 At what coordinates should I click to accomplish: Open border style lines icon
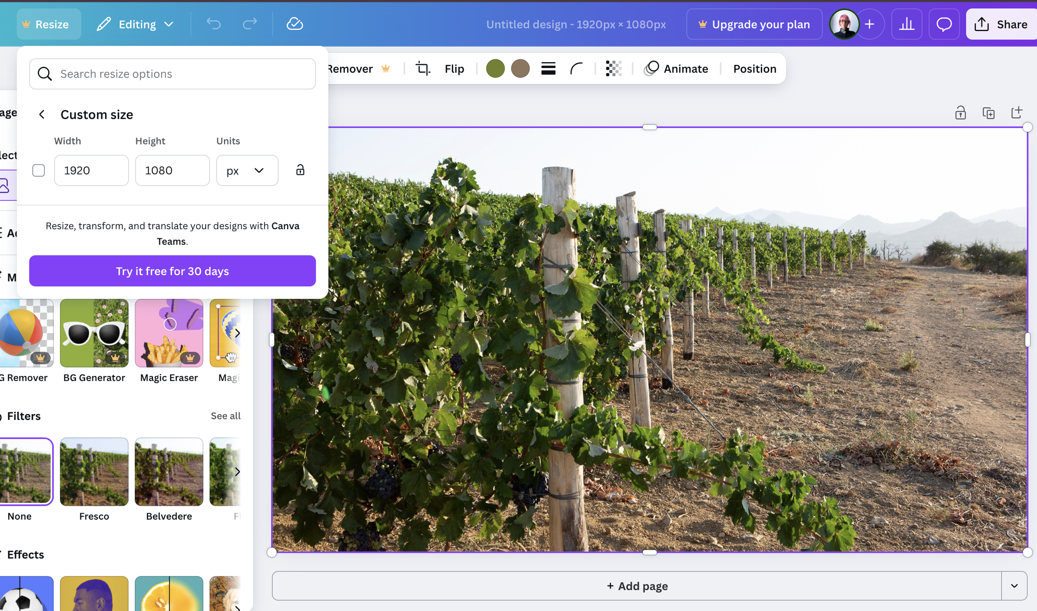(x=548, y=68)
